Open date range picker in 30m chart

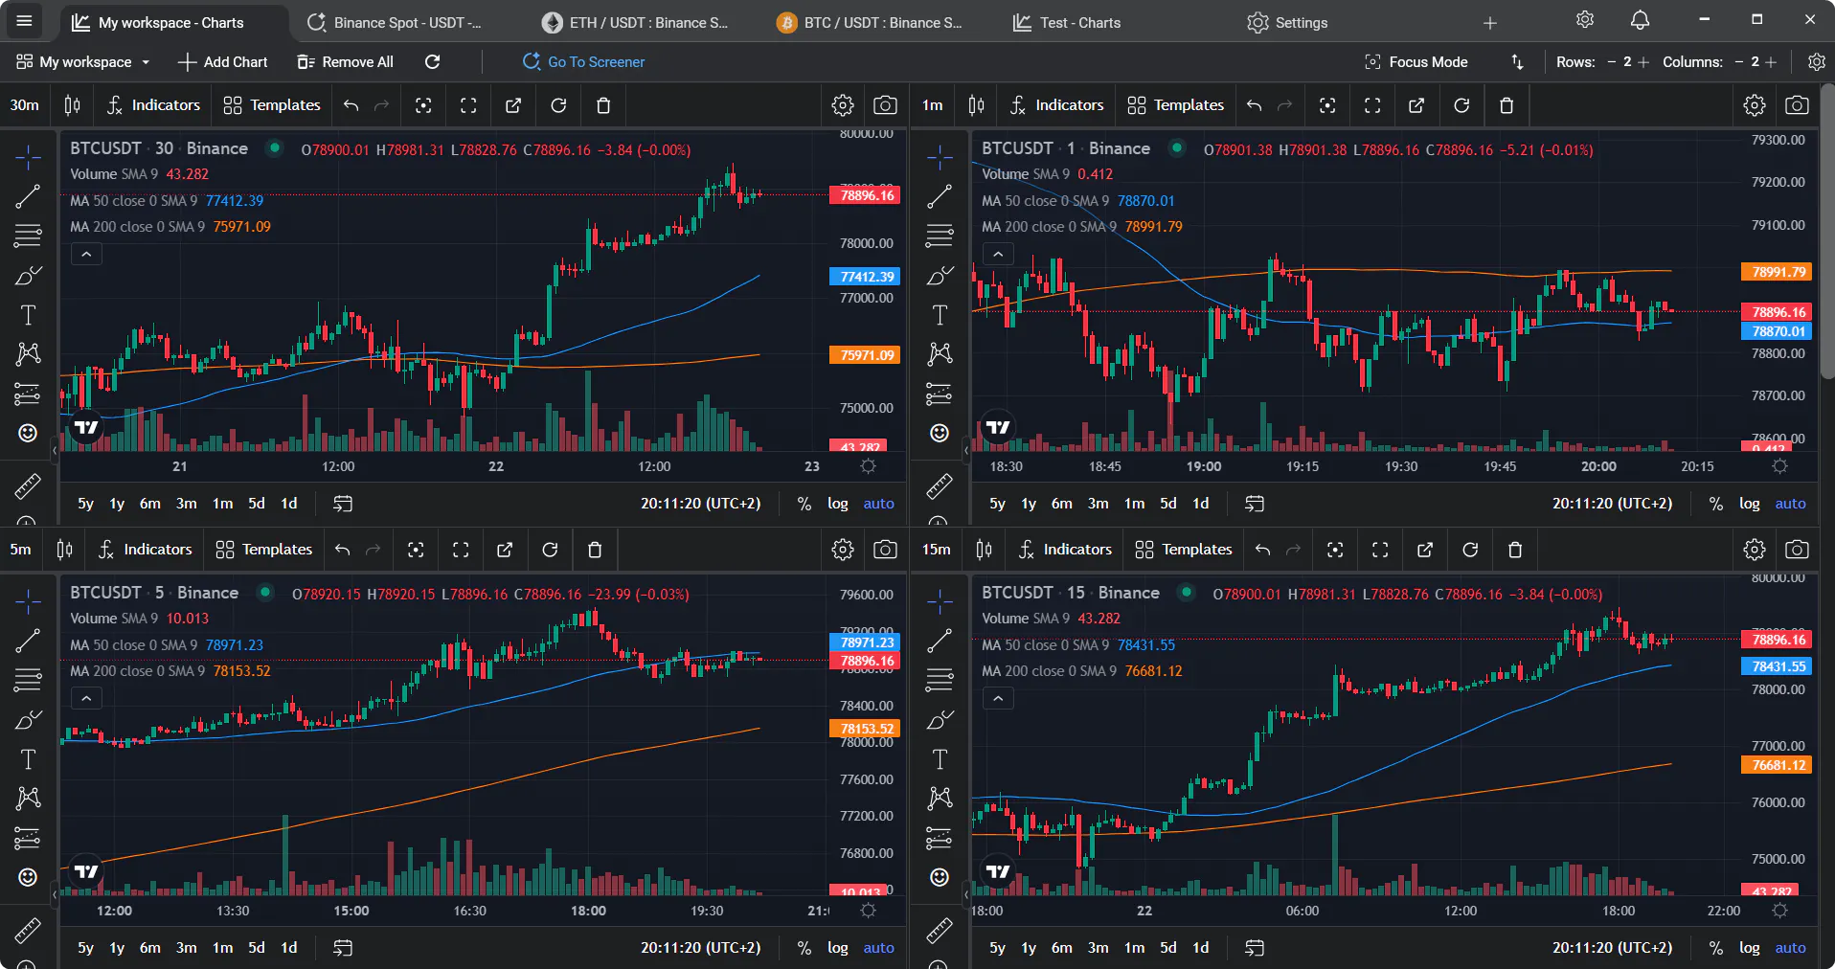pyautogui.click(x=343, y=504)
